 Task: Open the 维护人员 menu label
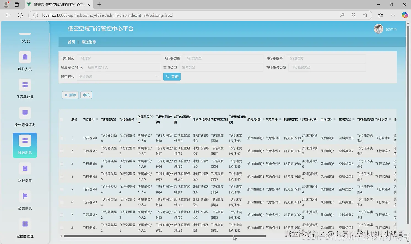(x=25, y=69)
